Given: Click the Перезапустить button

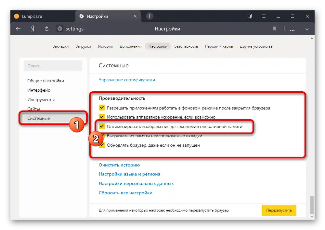Looking at the screenshot, I should (279, 210).
